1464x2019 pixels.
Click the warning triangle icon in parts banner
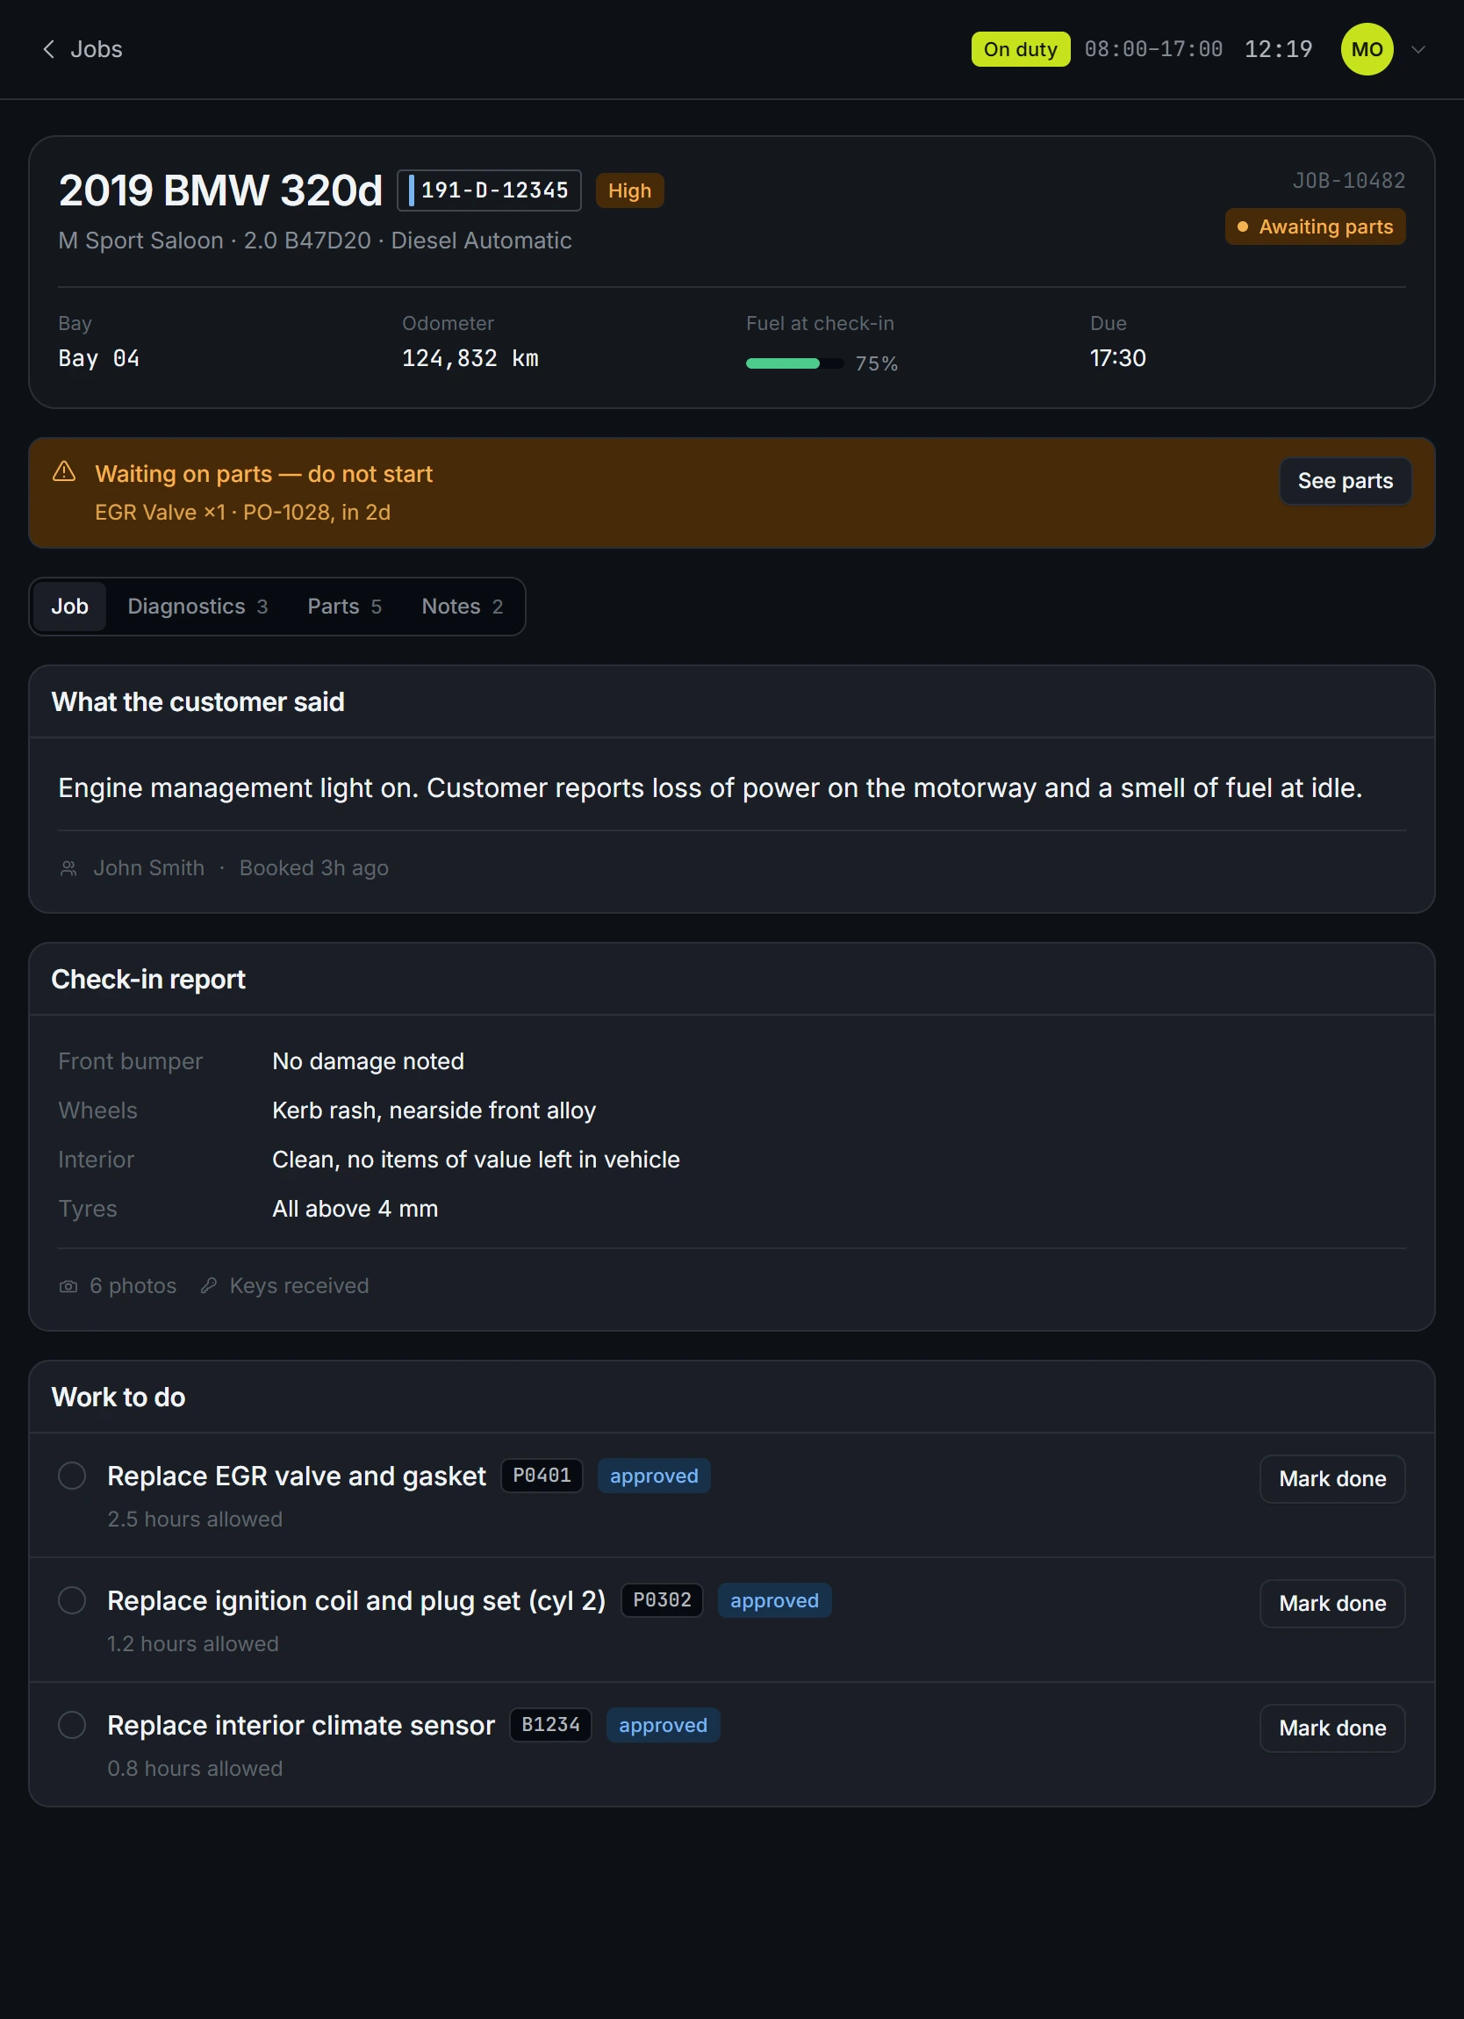[x=64, y=471]
